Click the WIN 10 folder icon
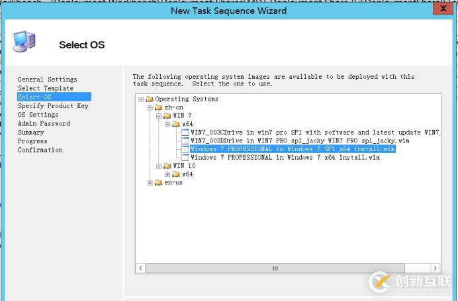Screen dimensions: 458x301 pos(167,166)
